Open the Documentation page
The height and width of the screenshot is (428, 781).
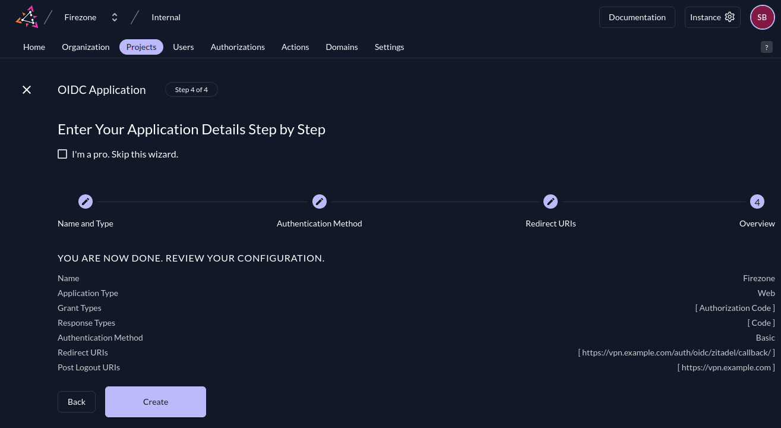(637, 17)
